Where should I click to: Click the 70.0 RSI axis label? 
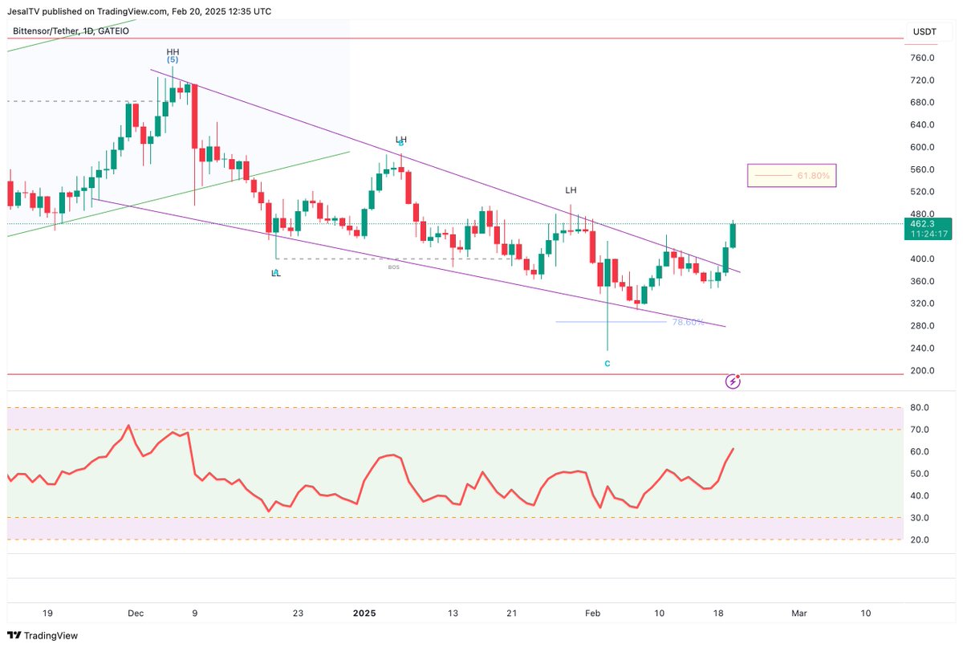[x=921, y=430]
